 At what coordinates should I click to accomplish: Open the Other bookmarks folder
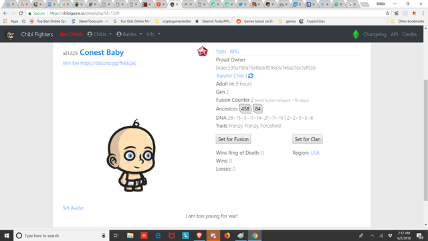pyautogui.click(x=407, y=21)
